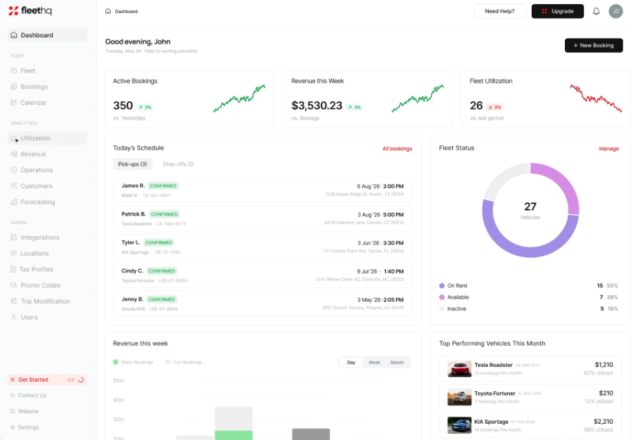Click the Dashboard home icon in sidebar
The height and width of the screenshot is (440, 632).
14,35
